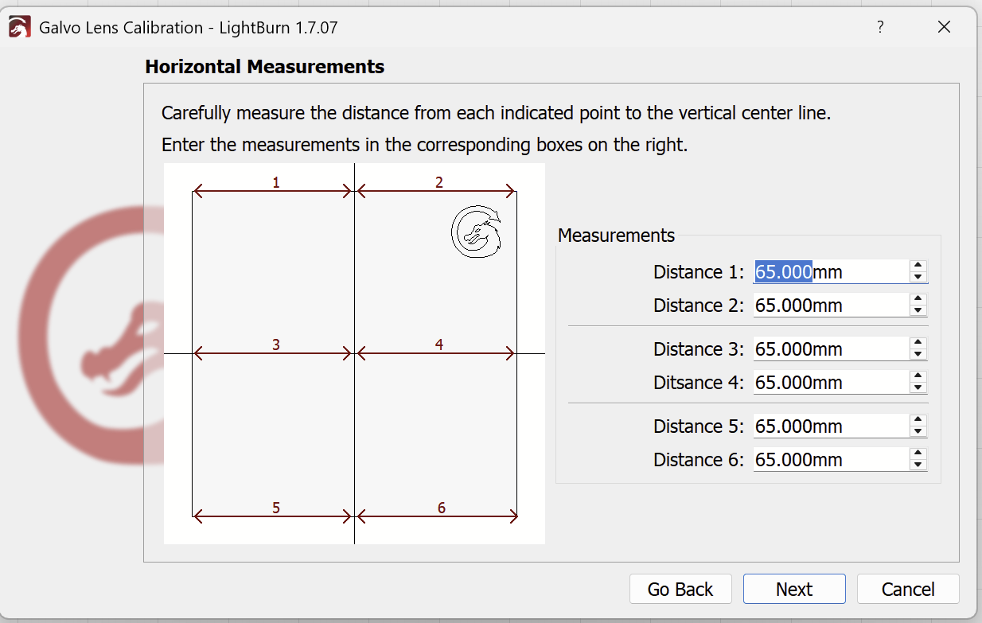Click the Horizontal Measurements heading
Image resolution: width=982 pixels, height=623 pixels.
264,67
